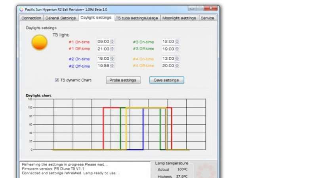Screen dimensions: 317x178
Task: Click the Probe settings button
Action: coord(123,80)
